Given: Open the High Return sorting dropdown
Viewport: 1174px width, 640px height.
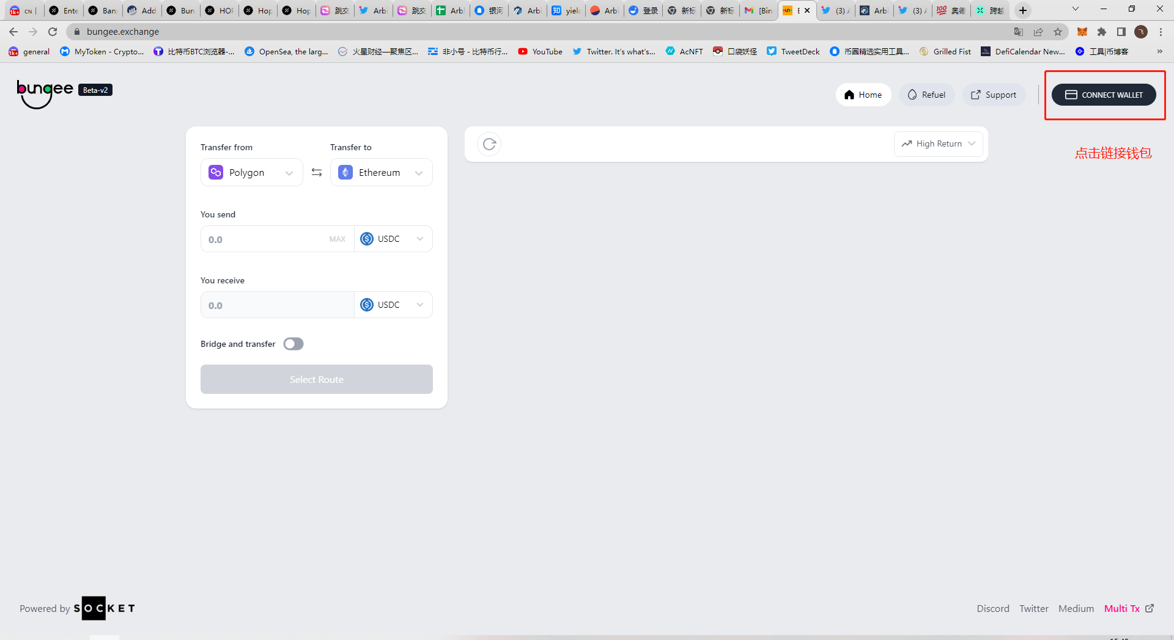Looking at the screenshot, I should click(938, 144).
